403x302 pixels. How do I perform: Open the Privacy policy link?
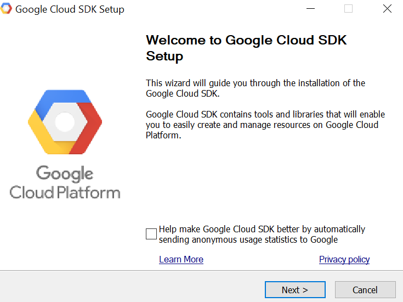[x=344, y=259]
